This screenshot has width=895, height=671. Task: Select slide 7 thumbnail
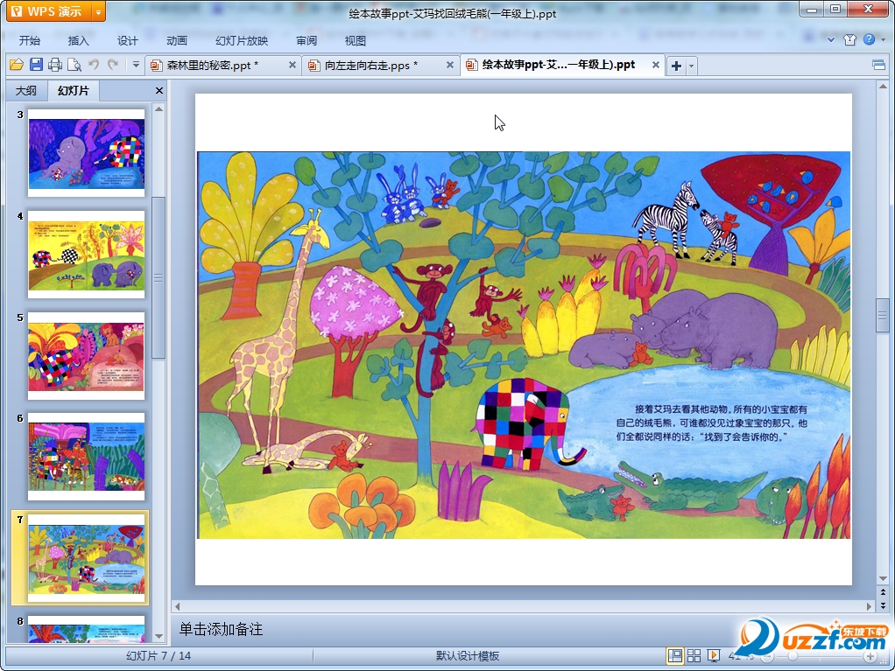(x=87, y=558)
